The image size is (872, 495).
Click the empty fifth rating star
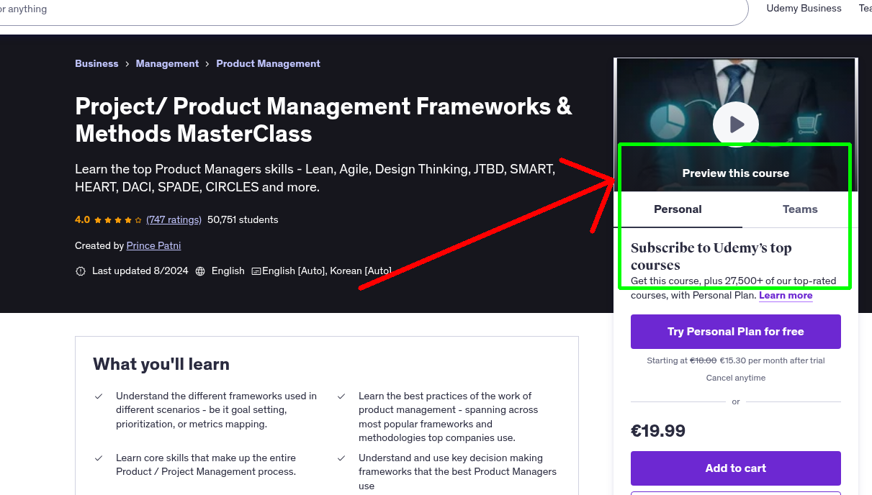pyautogui.click(x=138, y=219)
